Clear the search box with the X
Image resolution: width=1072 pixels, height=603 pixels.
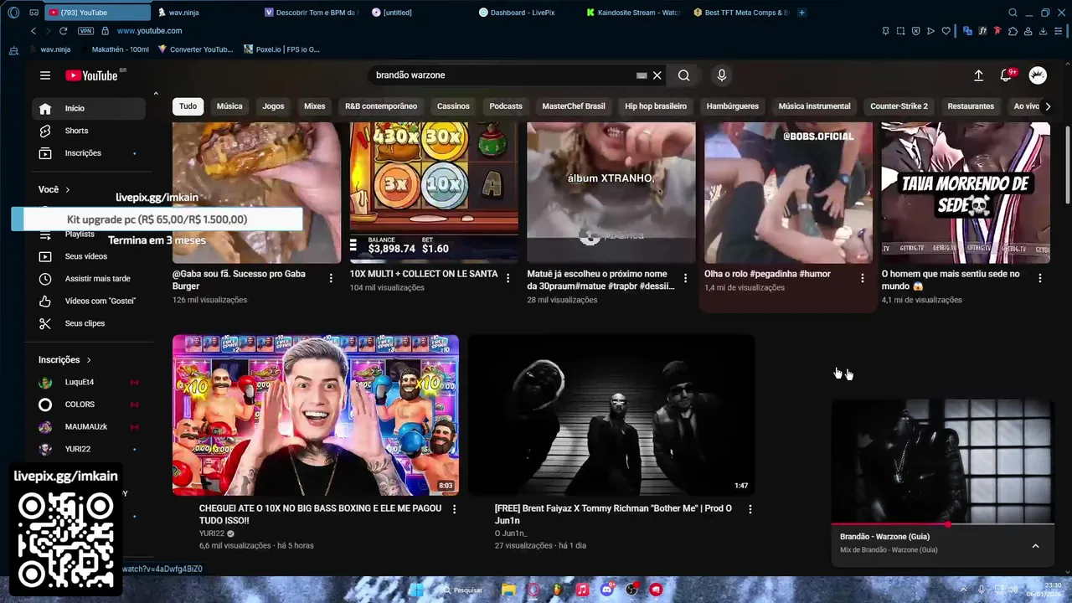tap(657, 75)
